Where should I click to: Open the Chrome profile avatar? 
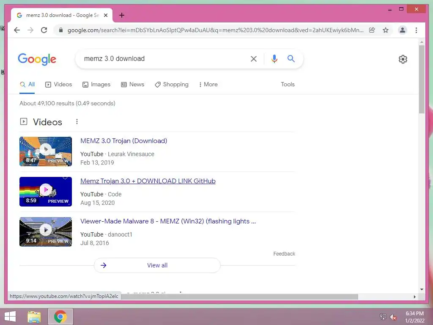pos(403,30)
